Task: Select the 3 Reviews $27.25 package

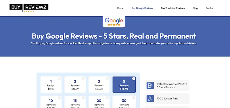Action: [x=99, y=85]
